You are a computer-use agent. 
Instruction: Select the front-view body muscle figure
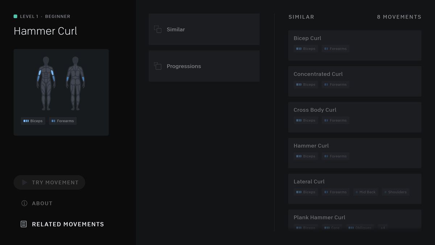pos(46,83)
